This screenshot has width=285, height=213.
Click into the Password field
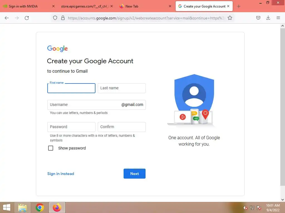click(71, 127)
